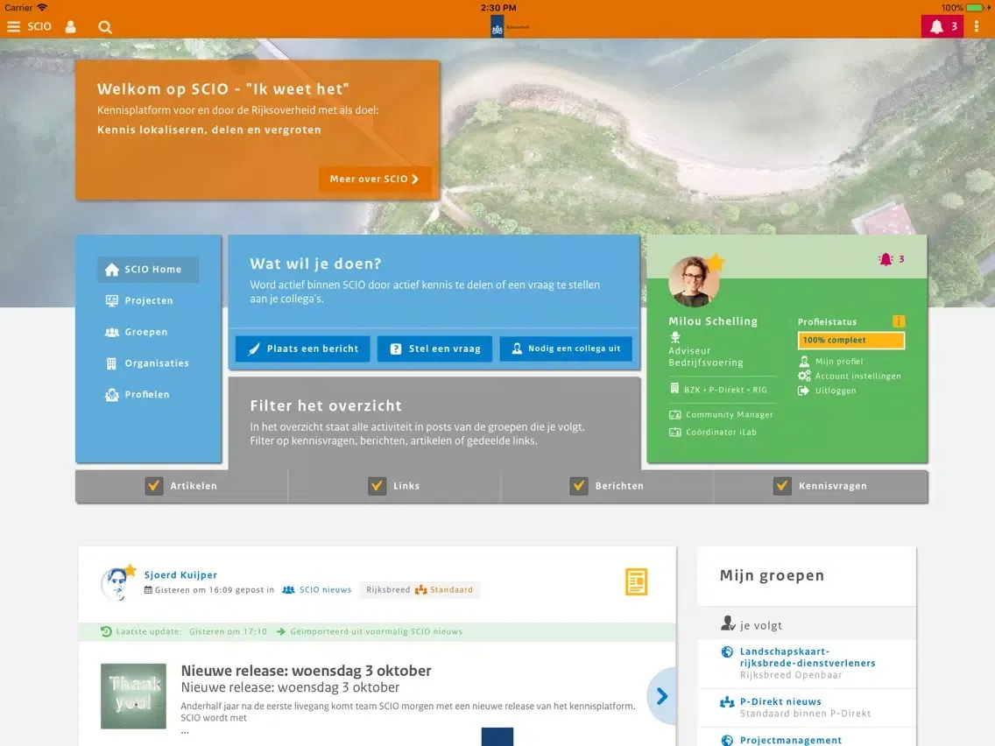Toggle the Links filter checkbox
This screenshot has width=995, height=746.
click(377, 486)
